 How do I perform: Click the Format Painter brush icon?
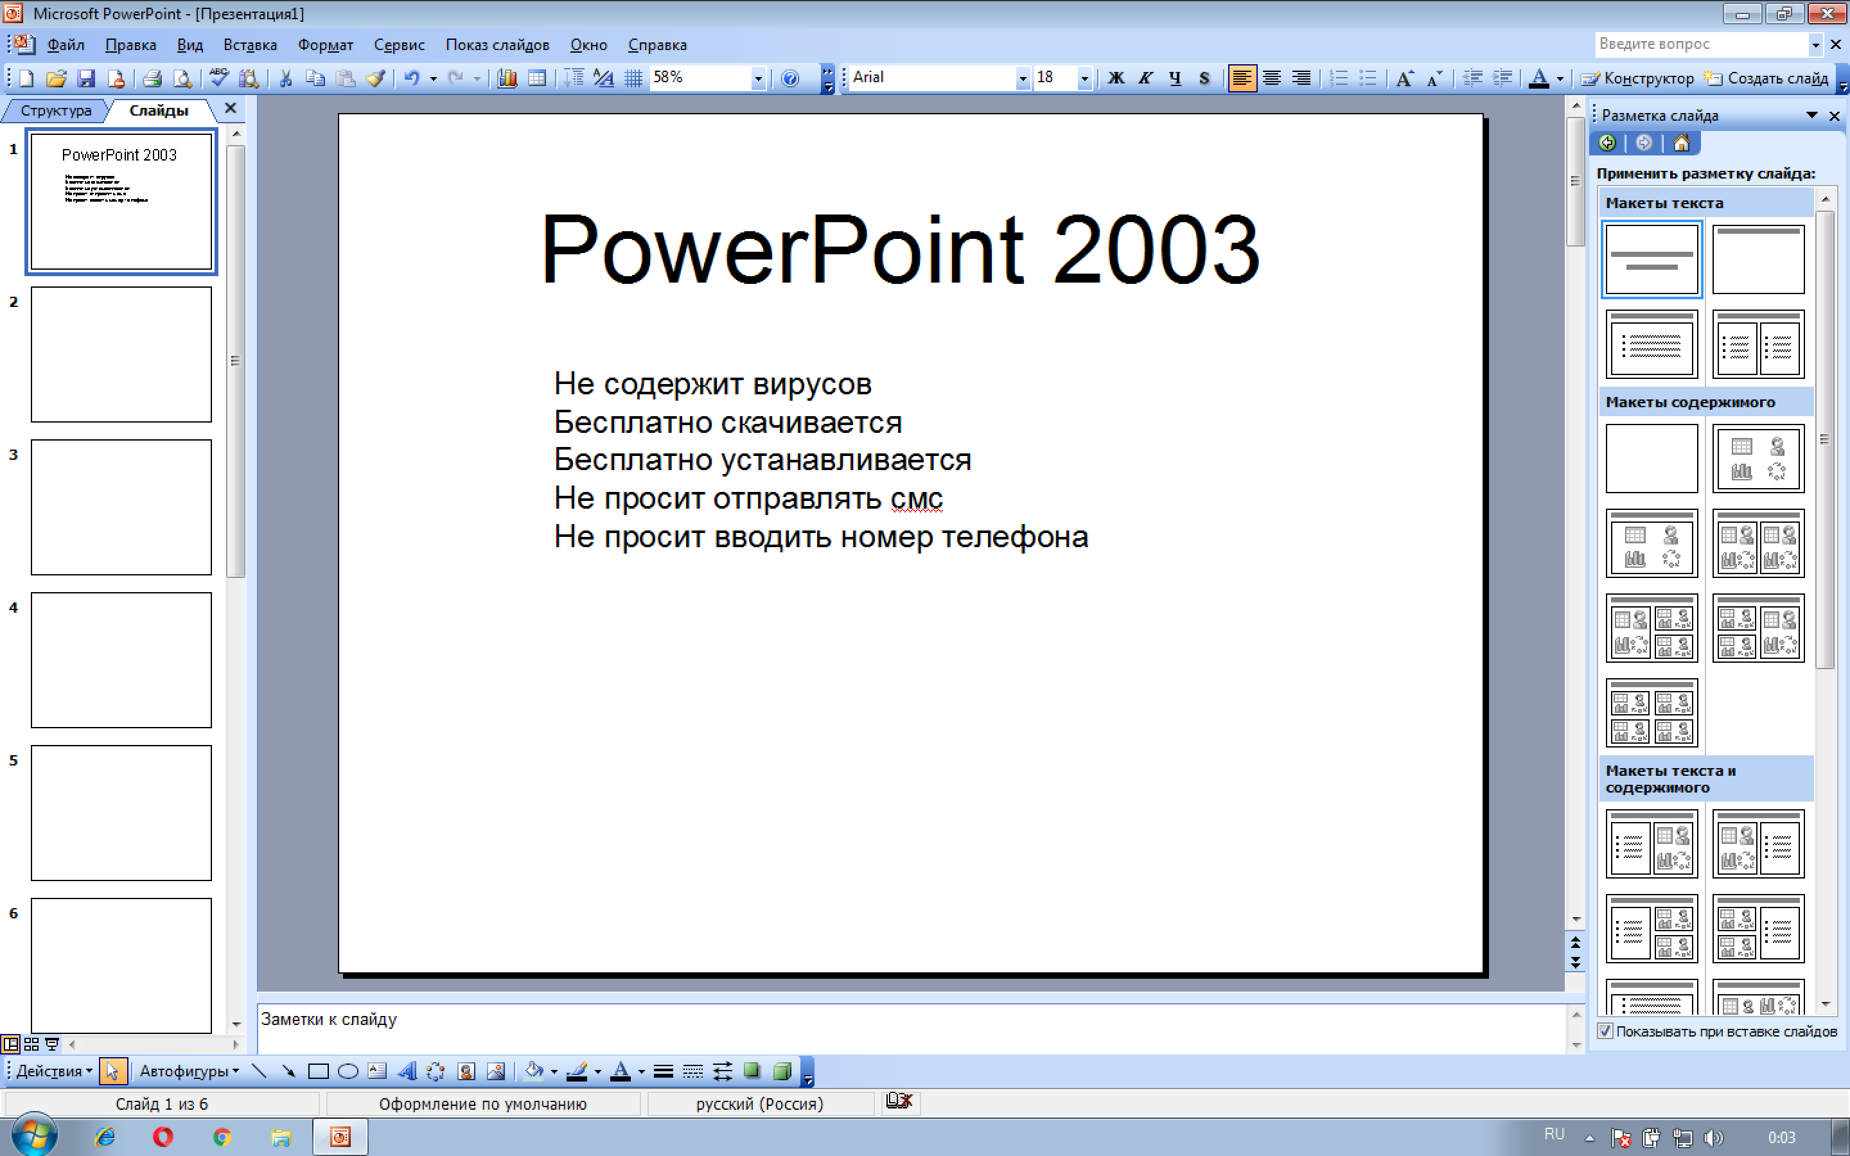(375, 78)
